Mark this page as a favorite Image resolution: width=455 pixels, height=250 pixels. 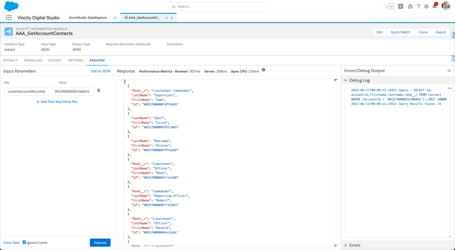coord(386,7)
